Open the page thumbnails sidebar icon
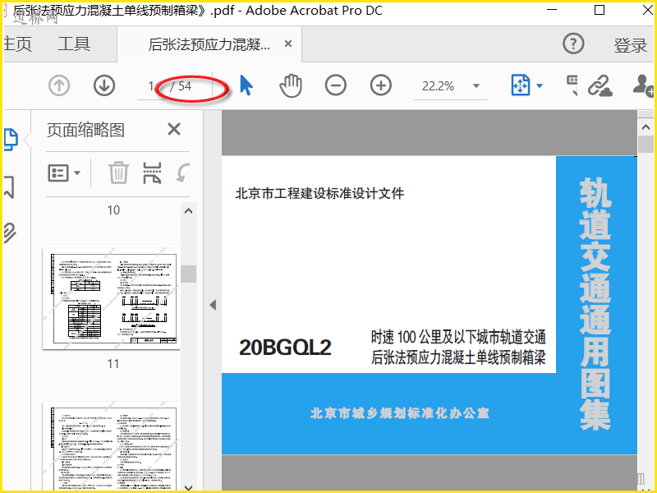This screenshot has width=657, height=493. 11,139
